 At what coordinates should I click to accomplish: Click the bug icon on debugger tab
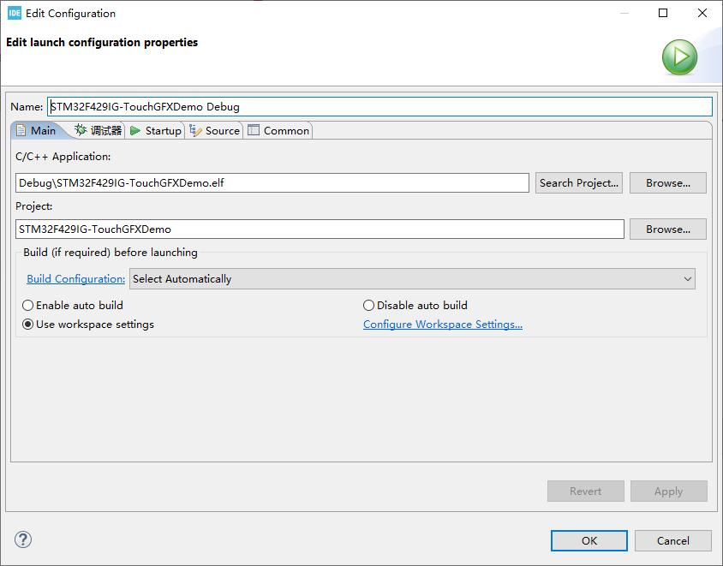81,130
